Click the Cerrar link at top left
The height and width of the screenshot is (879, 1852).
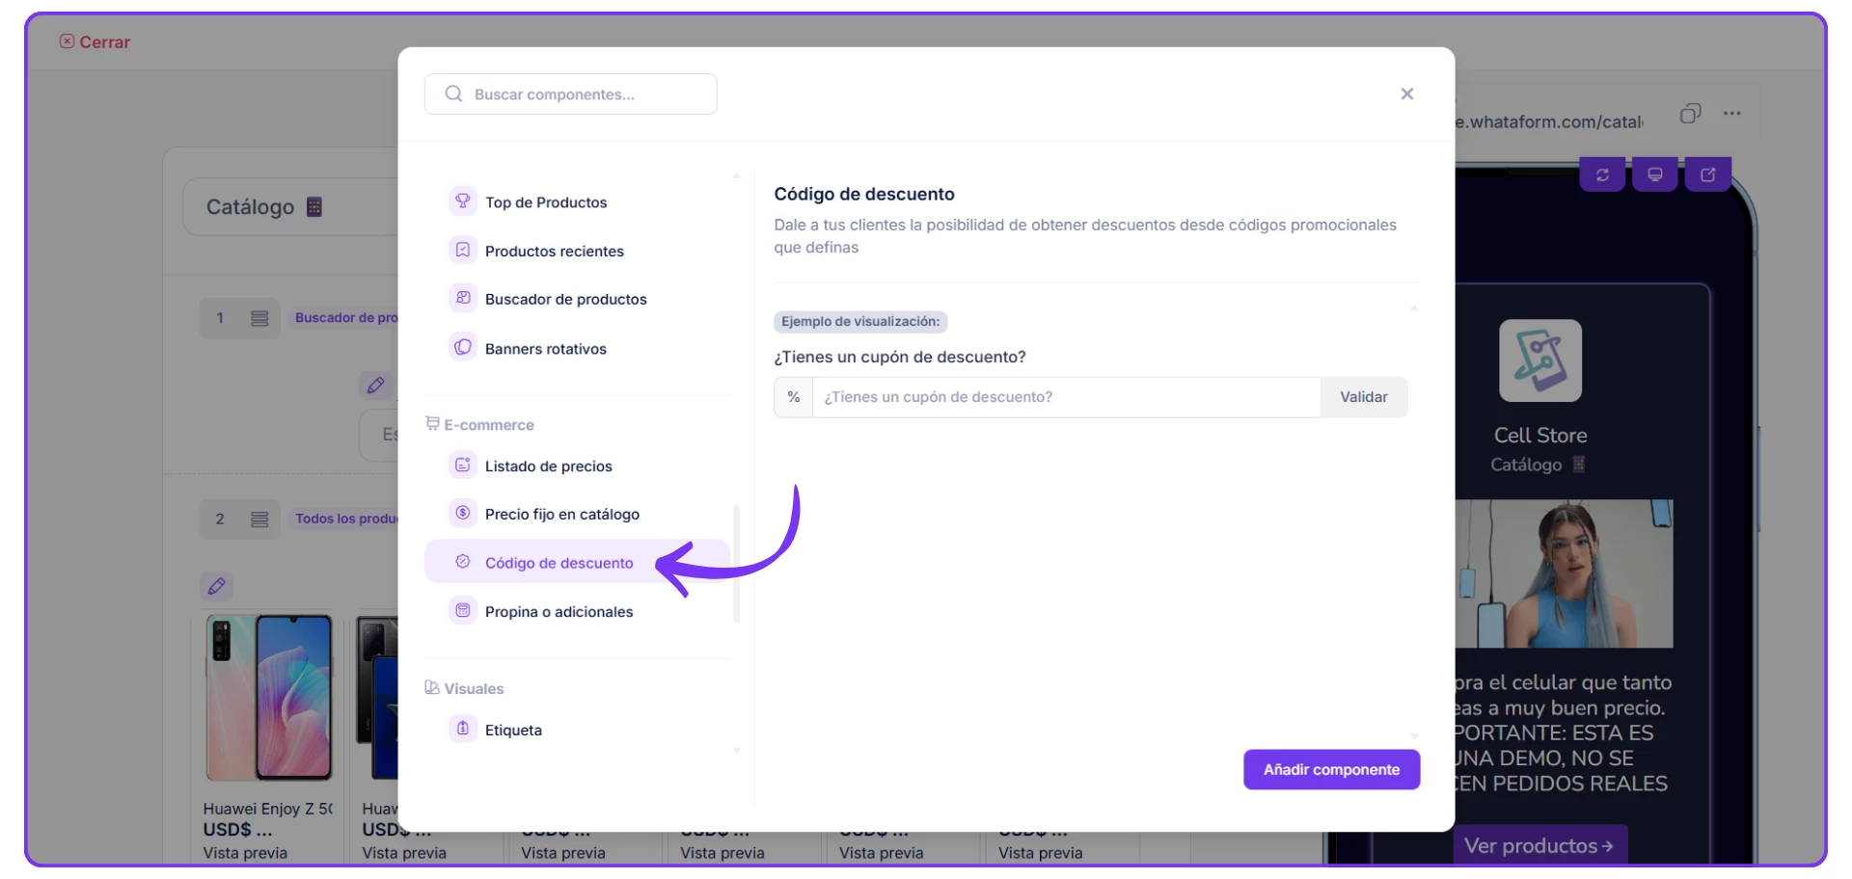95,42
